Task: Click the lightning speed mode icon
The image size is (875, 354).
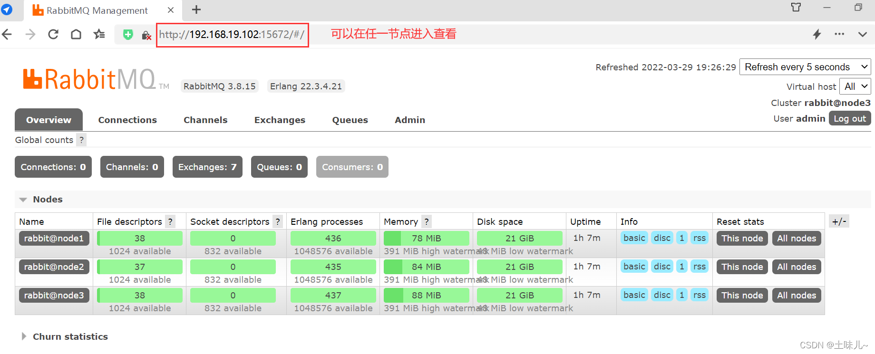Action: coord(817,34)
